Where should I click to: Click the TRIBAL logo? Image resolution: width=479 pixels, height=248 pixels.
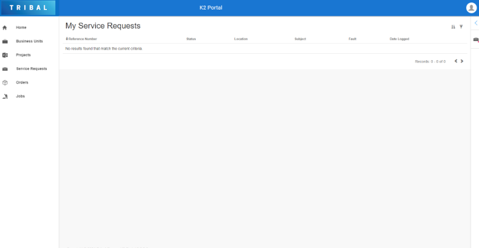[x=28, y=8]
